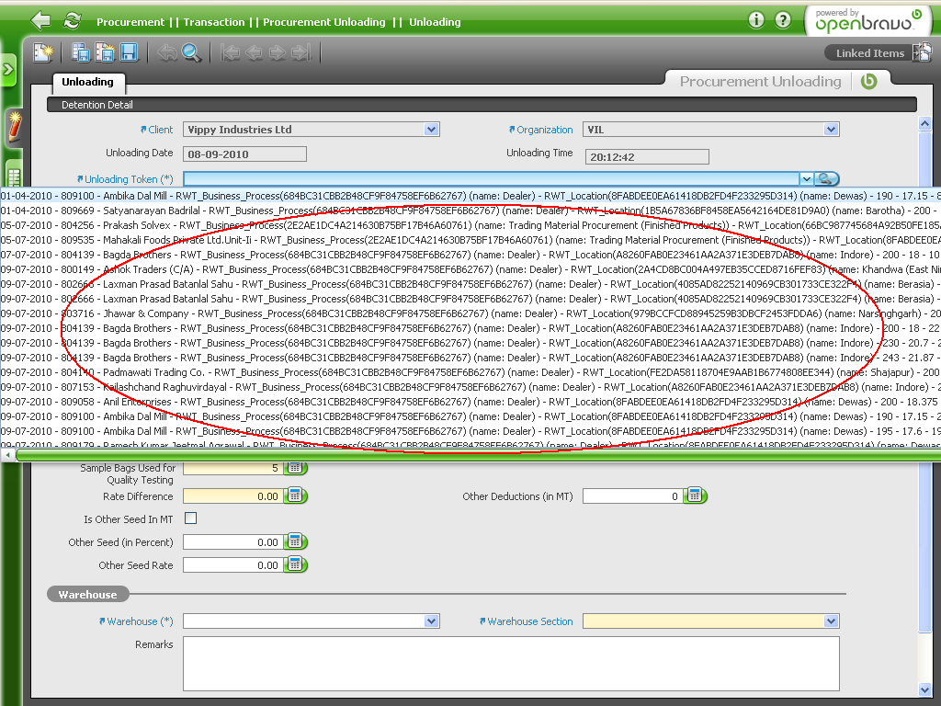
Task: Open calculator for Rate Difference field
Action: [x=295, y=496]
